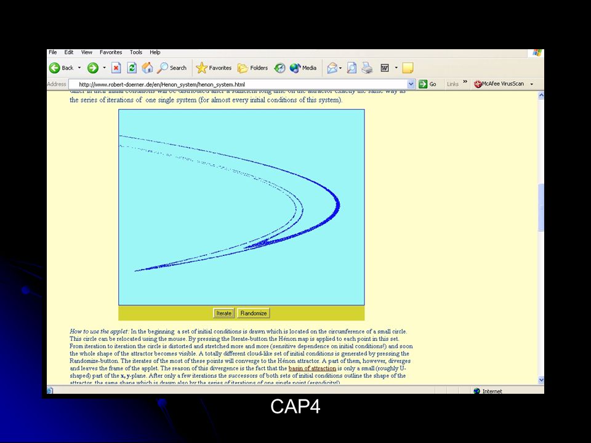
Task: Click the scrollbar up arrow
Action: click(x=541, y=95)
